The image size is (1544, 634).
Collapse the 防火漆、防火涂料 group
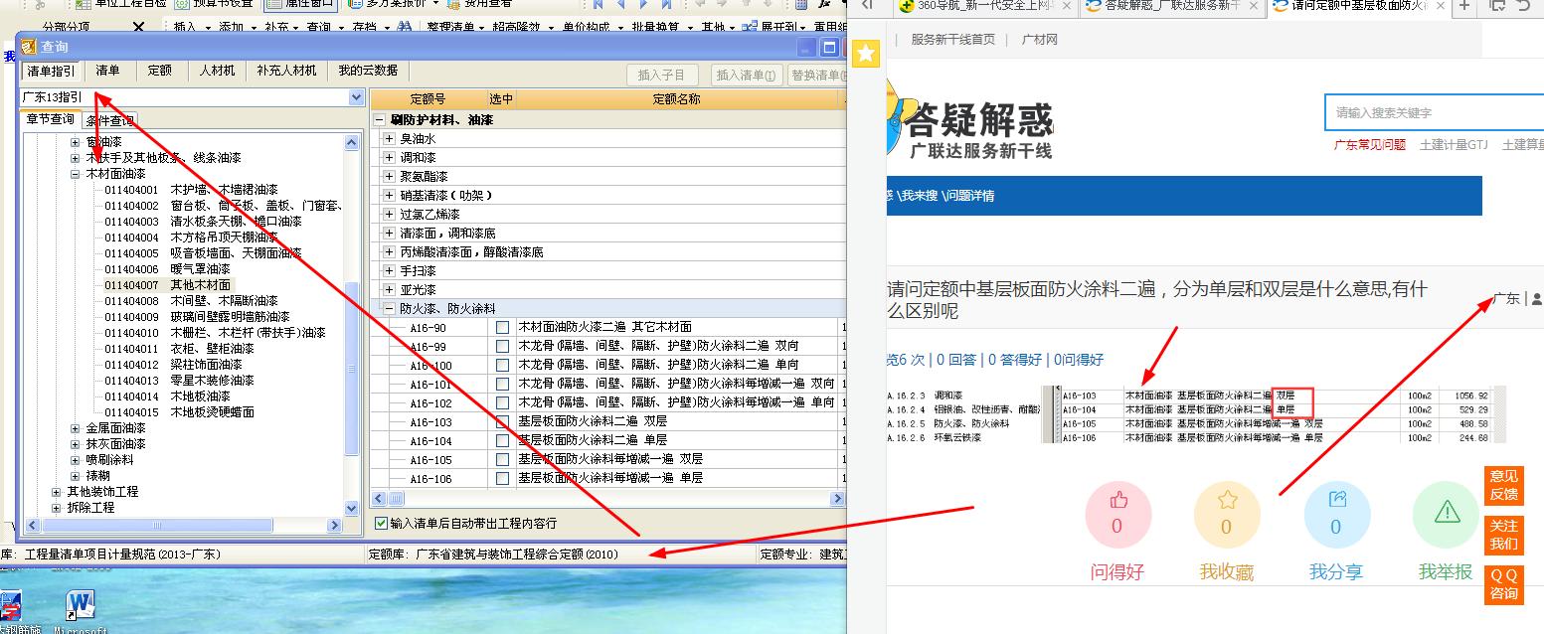pos(389,309)
